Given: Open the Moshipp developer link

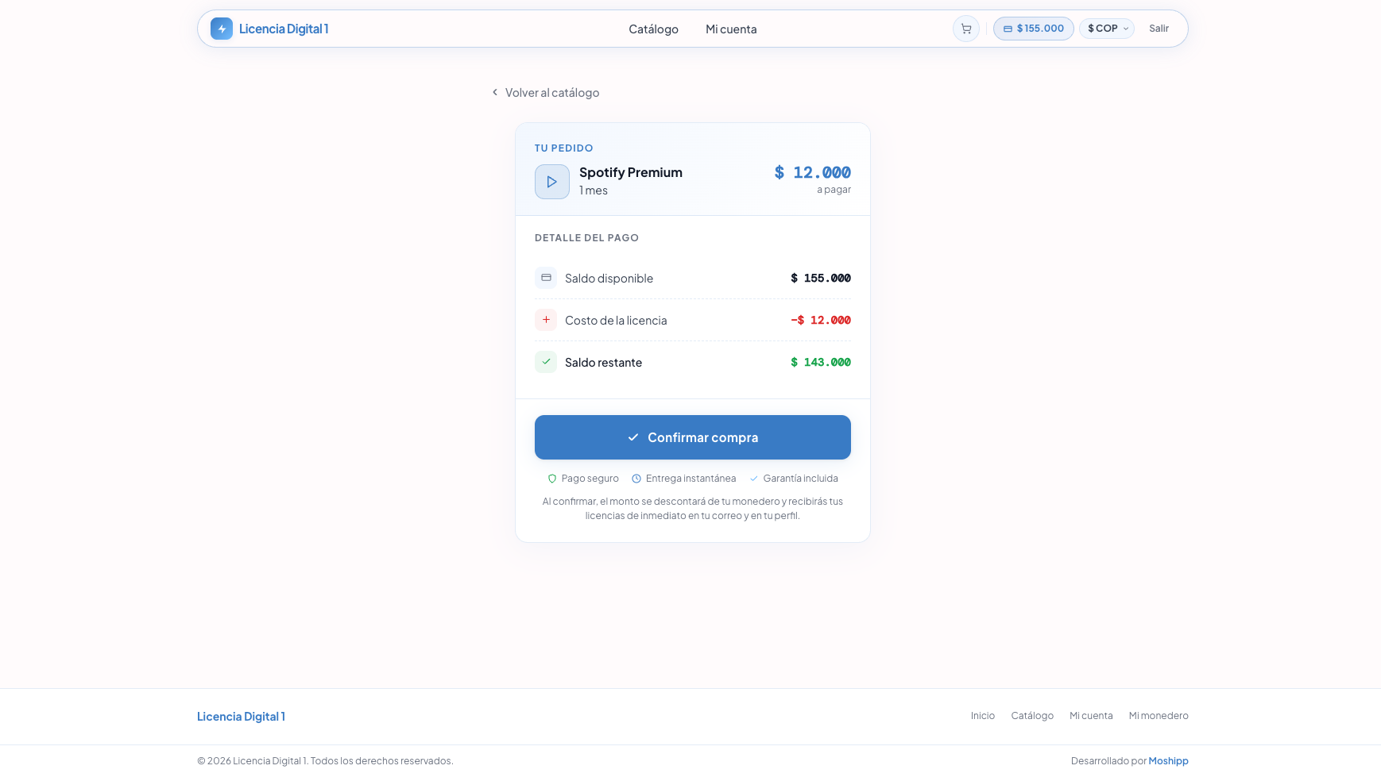Looking at the screenshot, I should (x=1168, y=760).
